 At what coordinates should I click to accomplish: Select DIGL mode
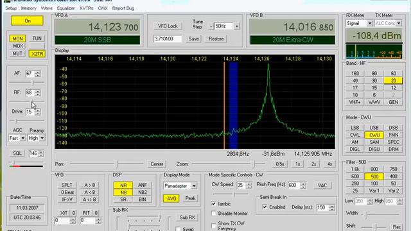(x=355, y=149)
